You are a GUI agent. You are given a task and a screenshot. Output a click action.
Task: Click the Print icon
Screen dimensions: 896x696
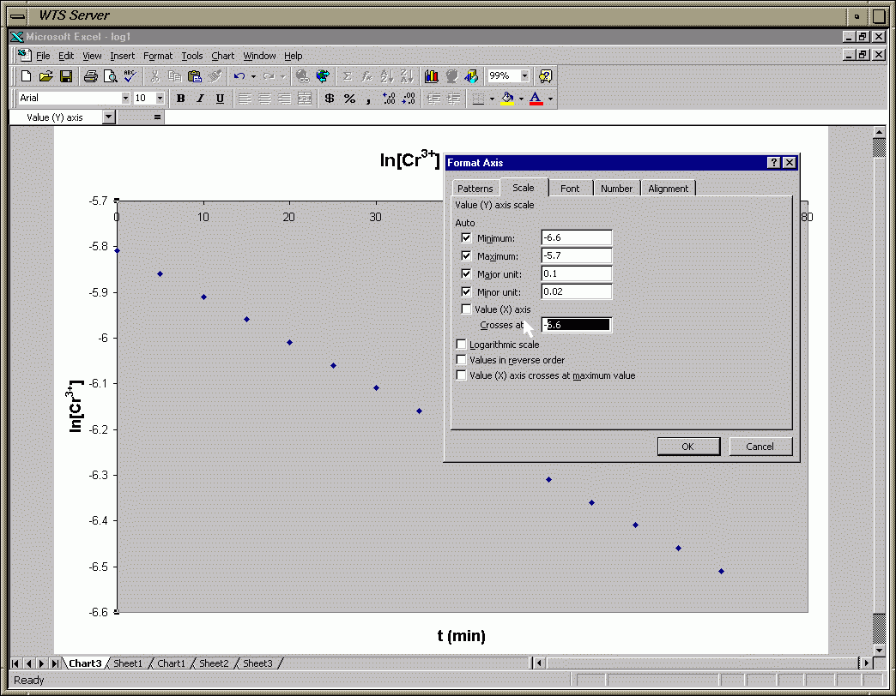91,76
